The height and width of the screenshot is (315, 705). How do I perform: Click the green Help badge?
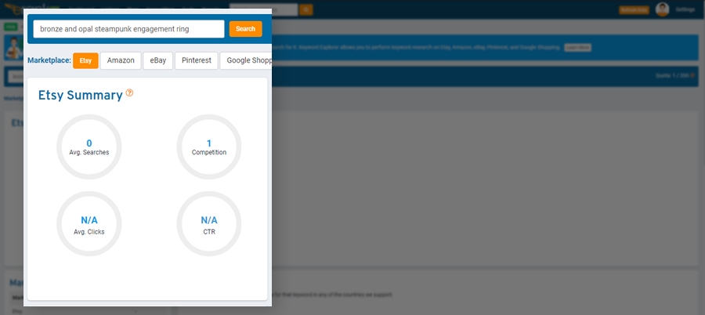10,27
